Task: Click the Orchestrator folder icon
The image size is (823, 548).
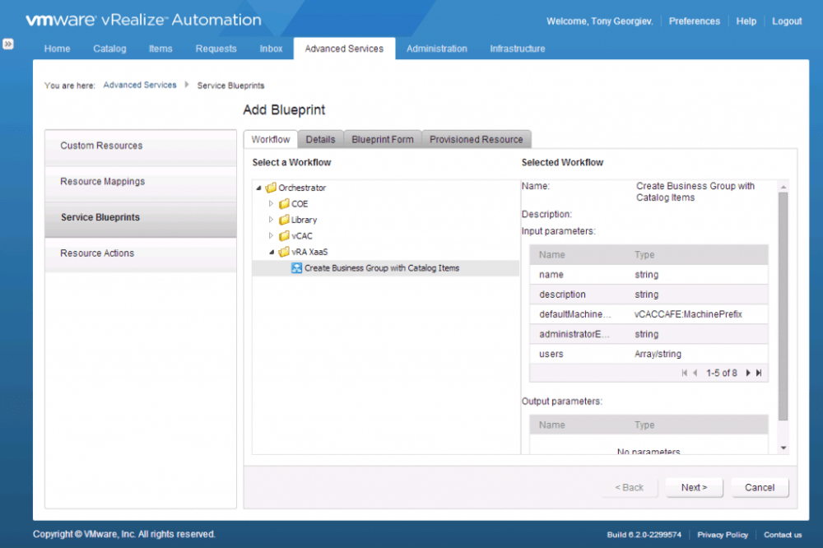Action: [271, 188]
